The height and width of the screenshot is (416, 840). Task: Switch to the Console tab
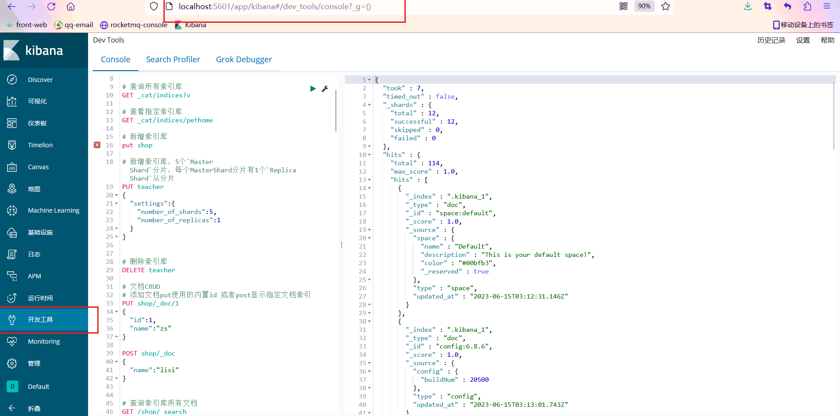116,59
